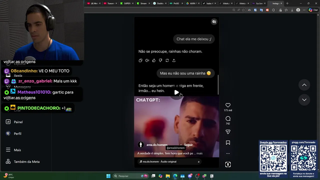This screenshot has width=320, height=180.
Task: Open Windows Start menu
Action: tap(108, 176)
